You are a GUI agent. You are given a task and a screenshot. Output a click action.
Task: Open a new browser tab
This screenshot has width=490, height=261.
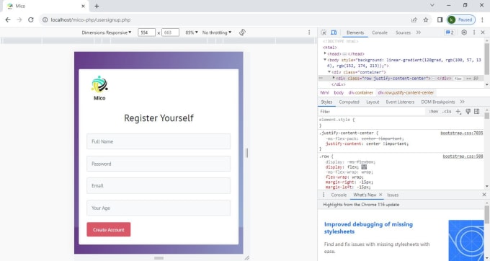(x=97, y=6)
